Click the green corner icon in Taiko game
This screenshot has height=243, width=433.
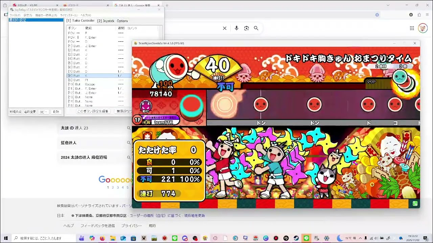tap(415, 204)
